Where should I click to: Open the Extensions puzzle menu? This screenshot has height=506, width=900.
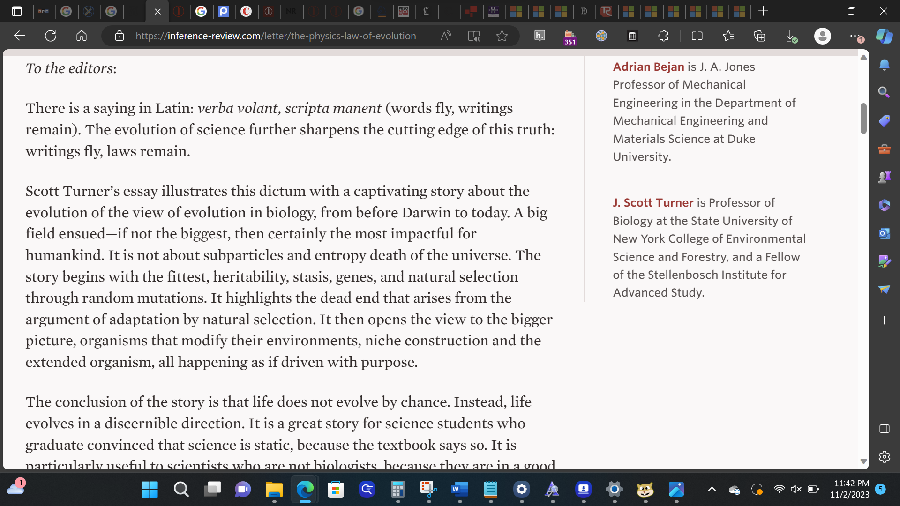pyautogui.click(x=663, y=36)
